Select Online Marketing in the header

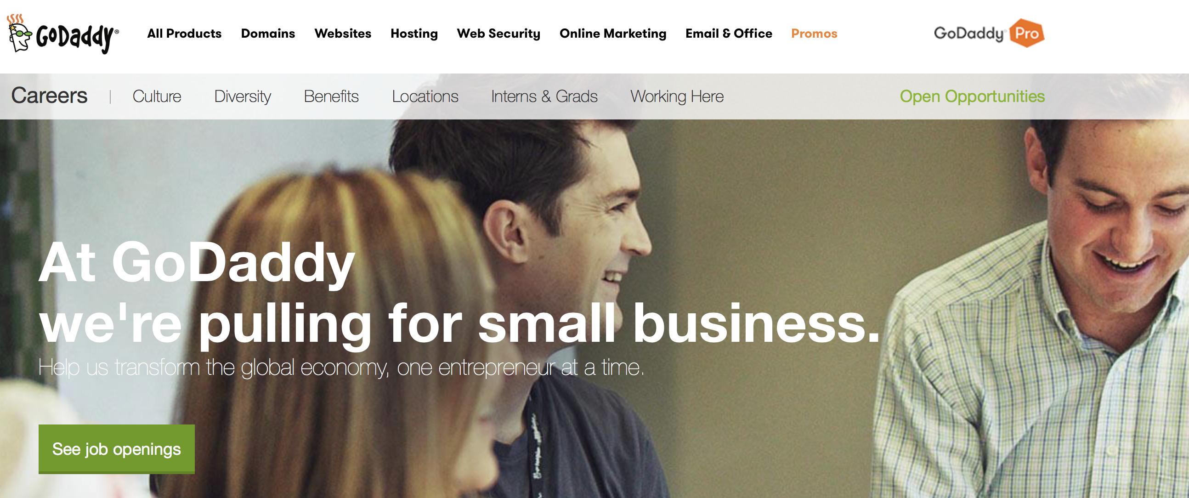click(x=612, y=34)
